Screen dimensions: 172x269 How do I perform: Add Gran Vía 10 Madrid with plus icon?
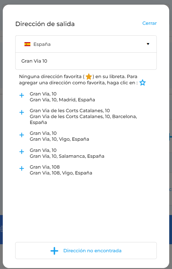(22, 95)
